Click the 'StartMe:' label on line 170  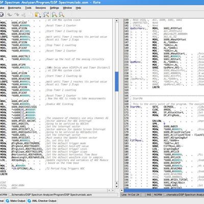click(x=135, y=107)
